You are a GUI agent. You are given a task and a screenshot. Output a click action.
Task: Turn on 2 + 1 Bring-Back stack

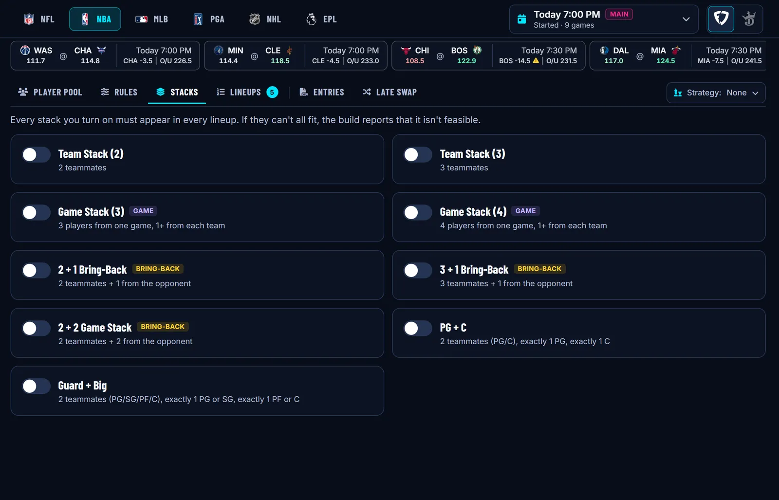[37, 271]
